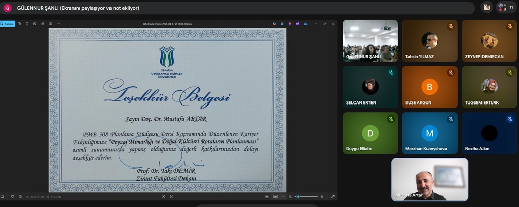519x207 pixels.
Task: Expand the participants list showing 11
Action: (x=505, y=7)
